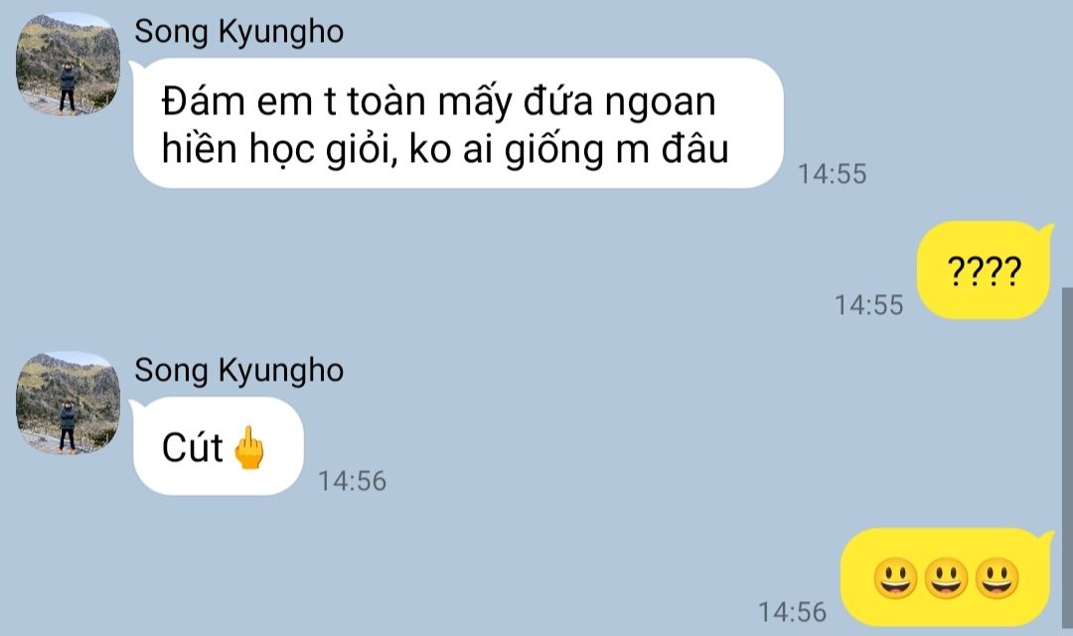Click the chat scrollbar on the right
This screenshot has height=636, width=1073.
(1067, 461)
